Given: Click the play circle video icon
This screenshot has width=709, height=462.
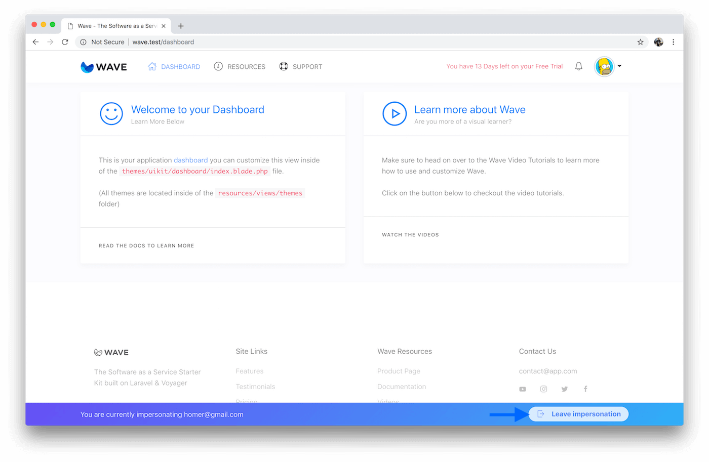Looking at the screenshot, I should click(x=395, y=114).
